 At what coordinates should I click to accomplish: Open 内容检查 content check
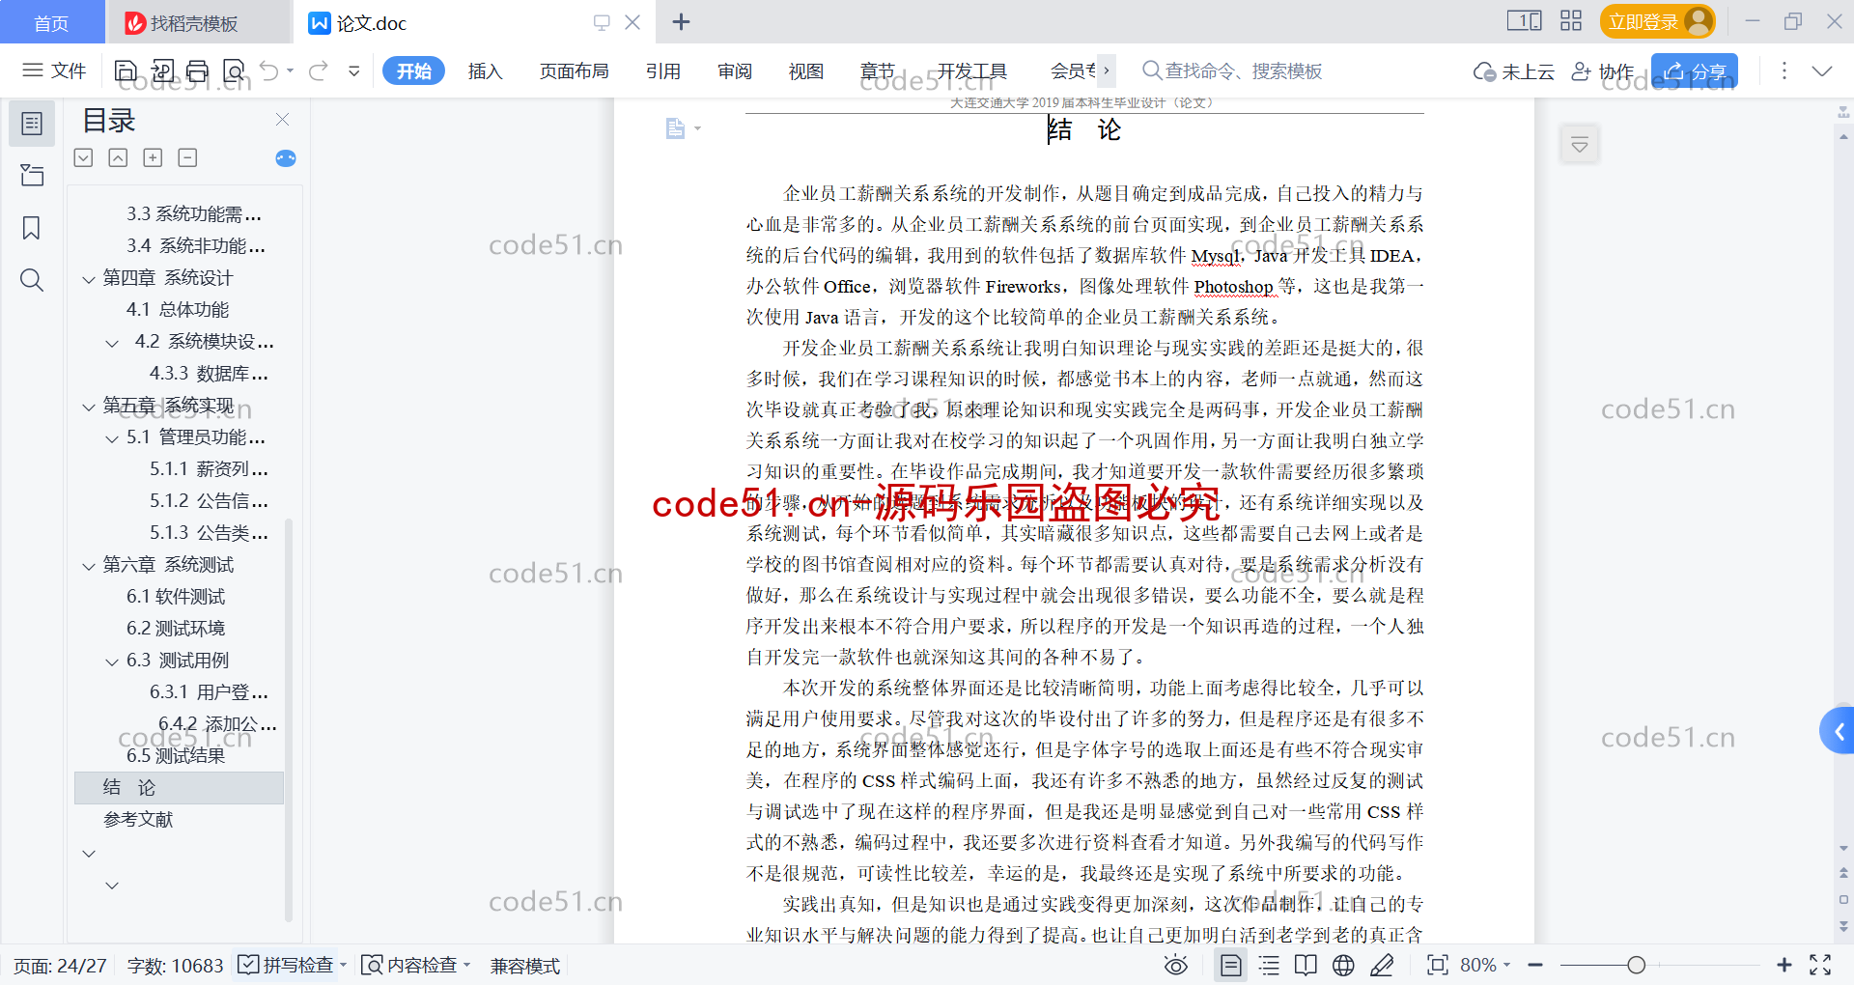[415, 965]
